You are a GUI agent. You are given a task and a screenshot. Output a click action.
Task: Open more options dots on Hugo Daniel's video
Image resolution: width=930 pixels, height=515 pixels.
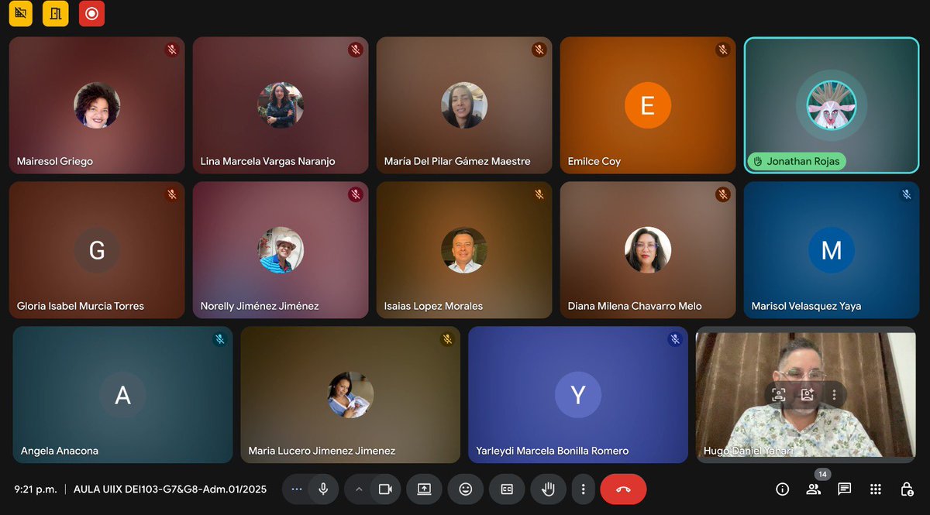click(x=834, y=394)
